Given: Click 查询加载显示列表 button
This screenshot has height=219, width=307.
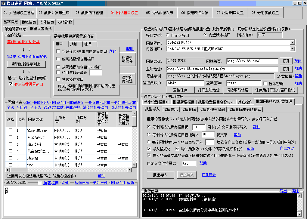Looking at the screenshot, I should [x=26, y=64].
